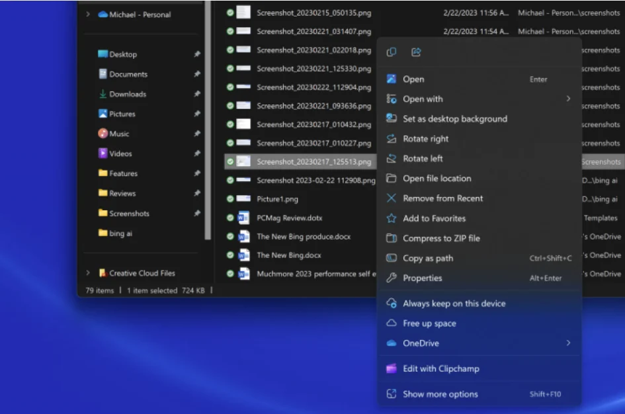Click the Share icon in context menu

[x=416, y=52]
